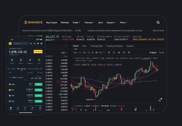Click the chart list-settings toolbar icon
Image resolution: width=182 pixels, height=126 pixels.
coord(124,52)
